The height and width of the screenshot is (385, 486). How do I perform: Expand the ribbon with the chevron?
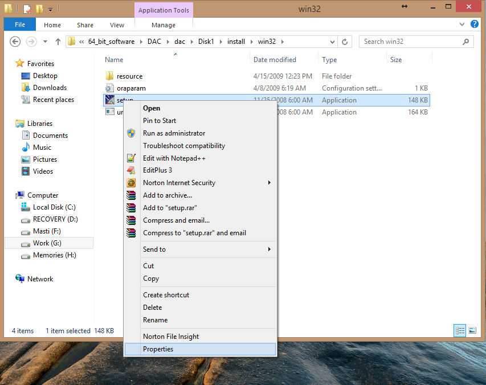click(x=462, y=24)
